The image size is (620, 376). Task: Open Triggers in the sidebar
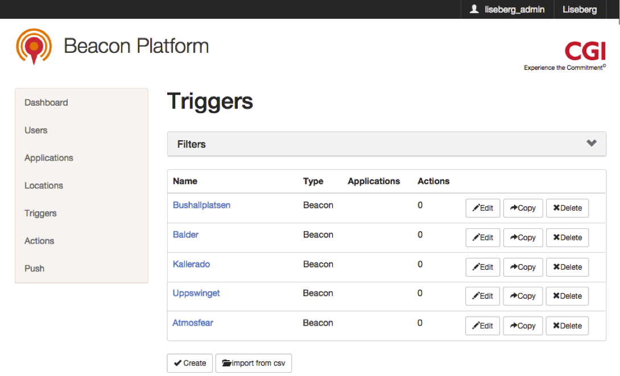[x=41, y=214]
